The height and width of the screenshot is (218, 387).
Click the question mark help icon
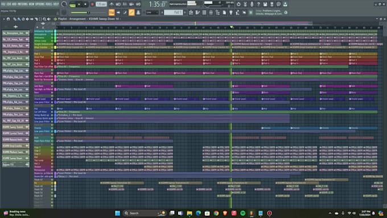point(258,4)
